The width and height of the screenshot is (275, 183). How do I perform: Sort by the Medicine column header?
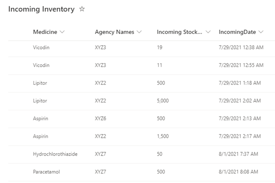click(45, 32)
